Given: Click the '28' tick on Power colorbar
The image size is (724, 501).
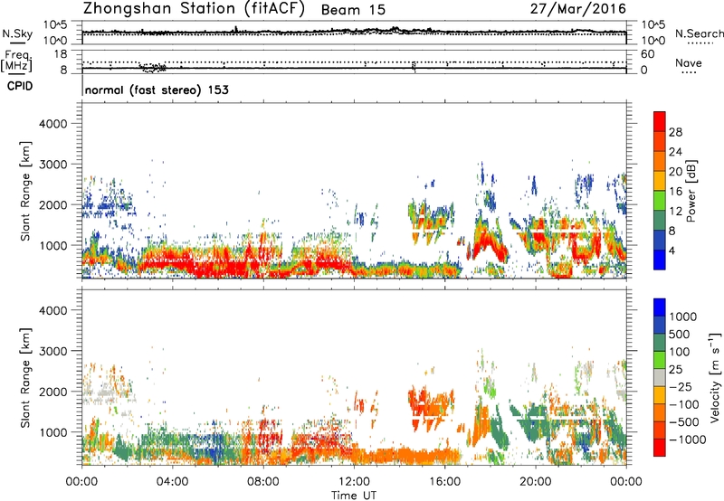Looking at the screenshot, I should click(675, 132).
